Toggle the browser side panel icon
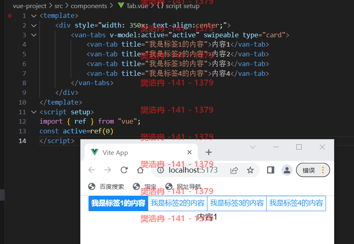 (270, 170)
